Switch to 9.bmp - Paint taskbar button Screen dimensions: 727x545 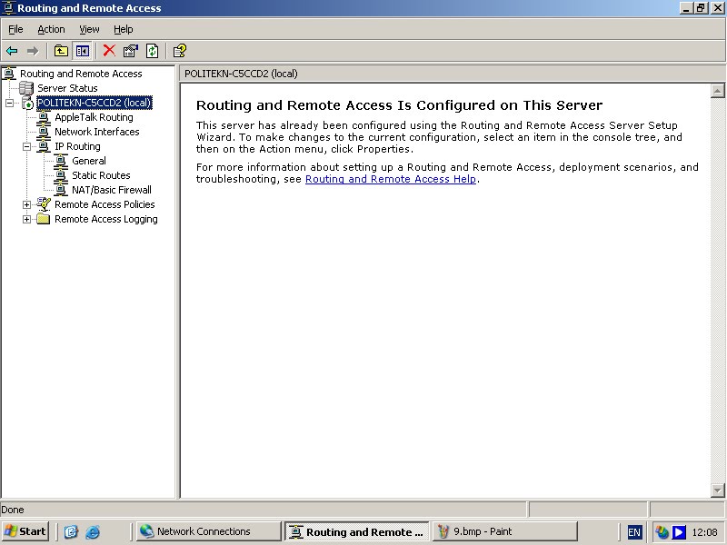click(x=505, y=531)
